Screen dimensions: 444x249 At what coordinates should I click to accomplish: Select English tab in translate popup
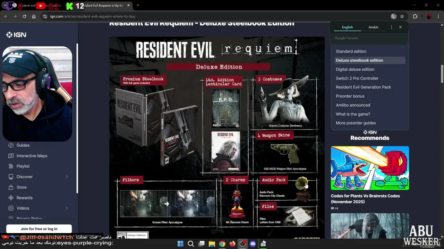pyautogui.click(x=347, y=27)
